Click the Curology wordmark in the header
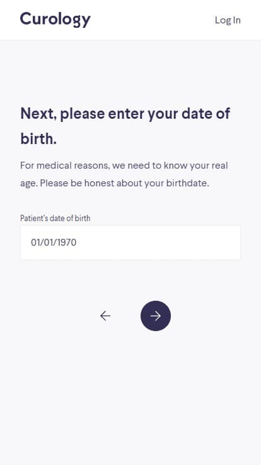The image size is (261, 465). (55, 20)
